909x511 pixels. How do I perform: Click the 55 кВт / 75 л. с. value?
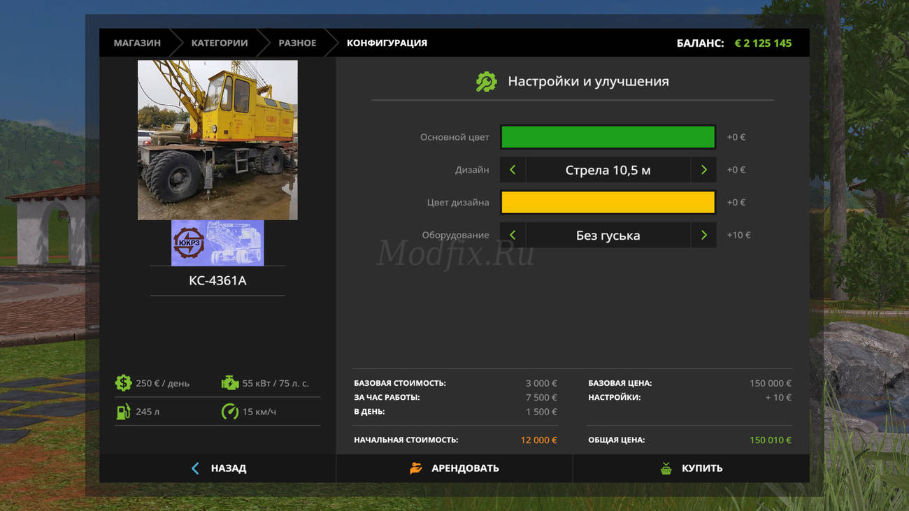[x=275, y=383]
